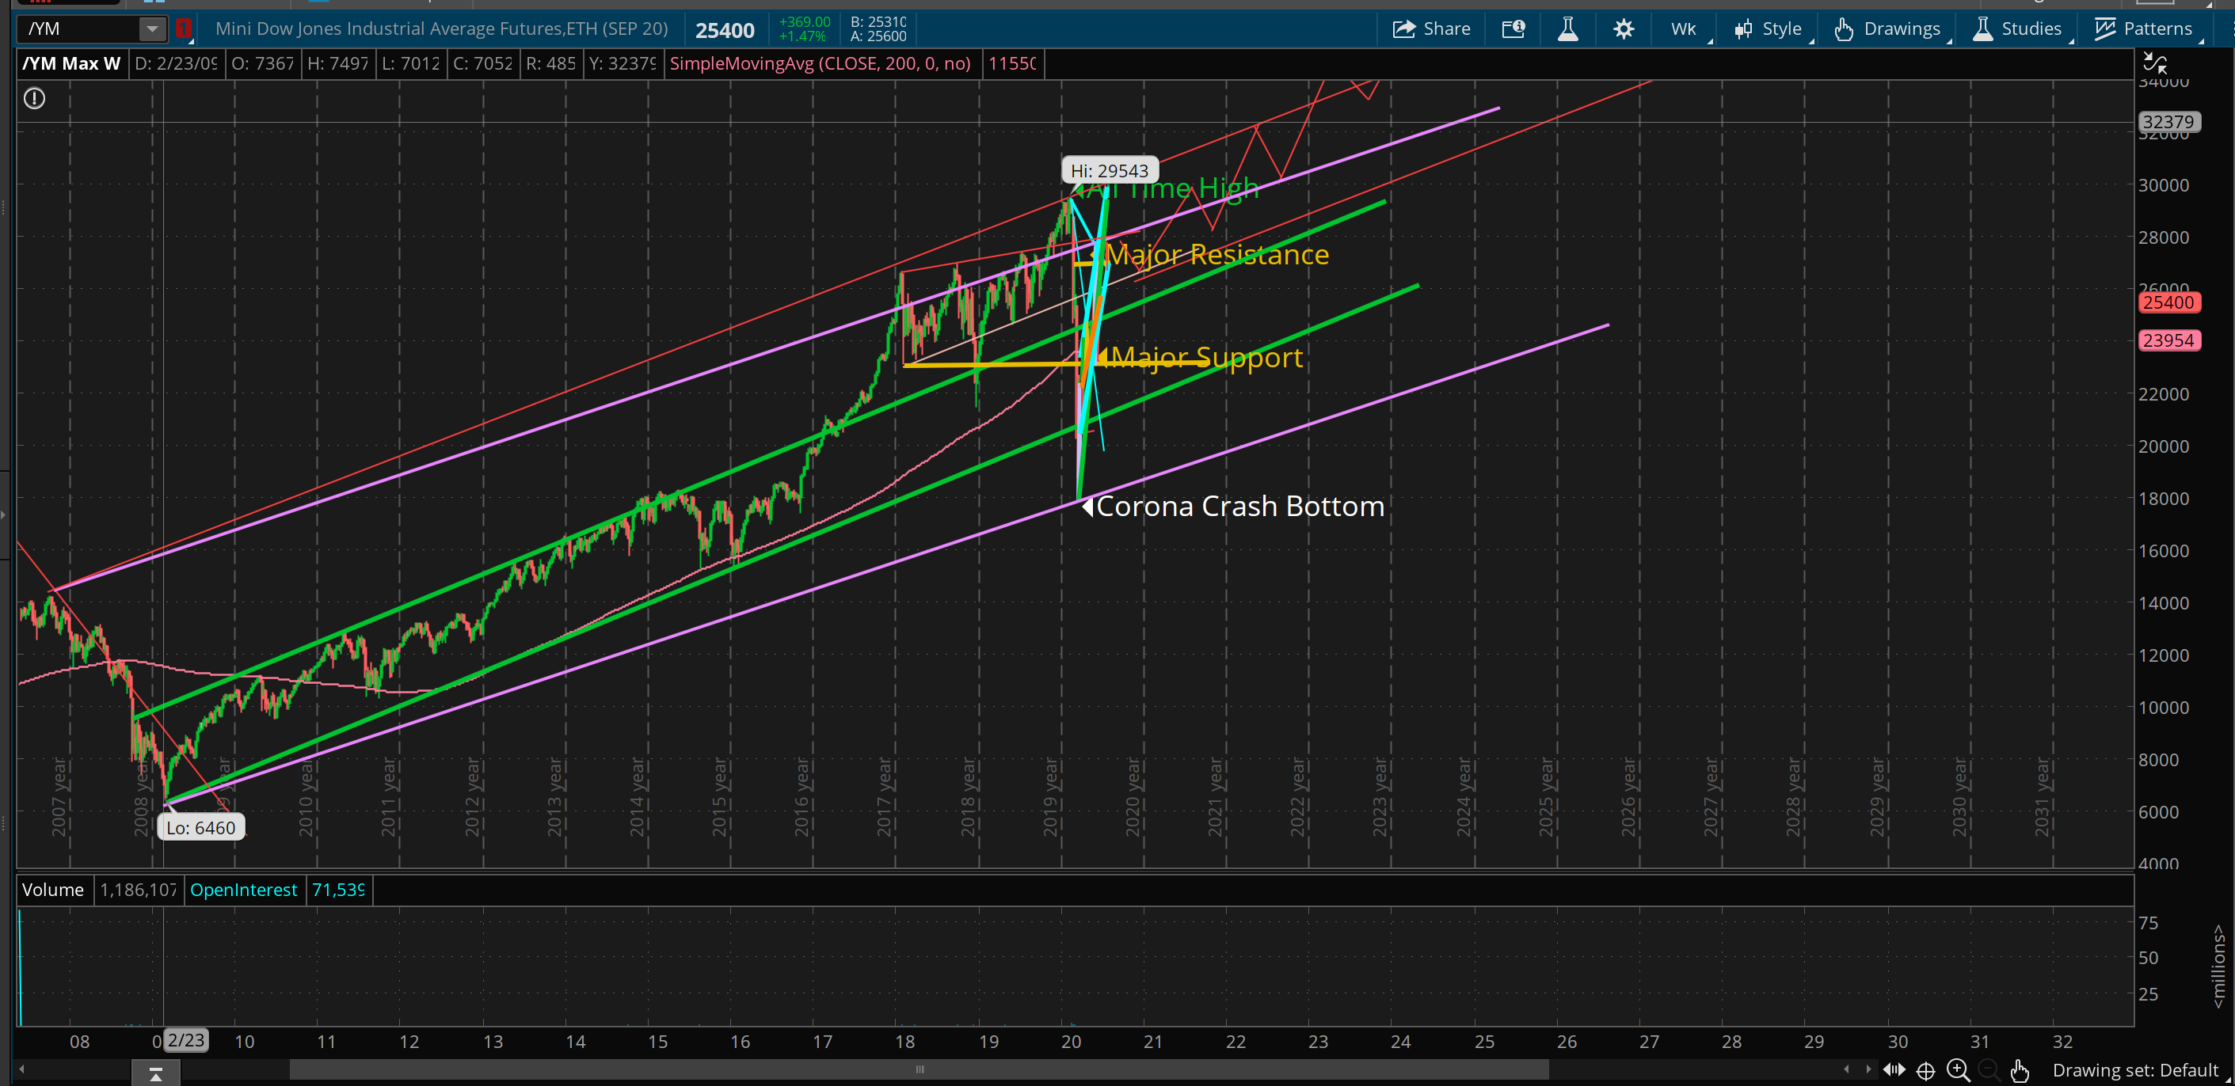Open the quick quote info icon
The image size is (2235, 1086).
pos(1513,28)
